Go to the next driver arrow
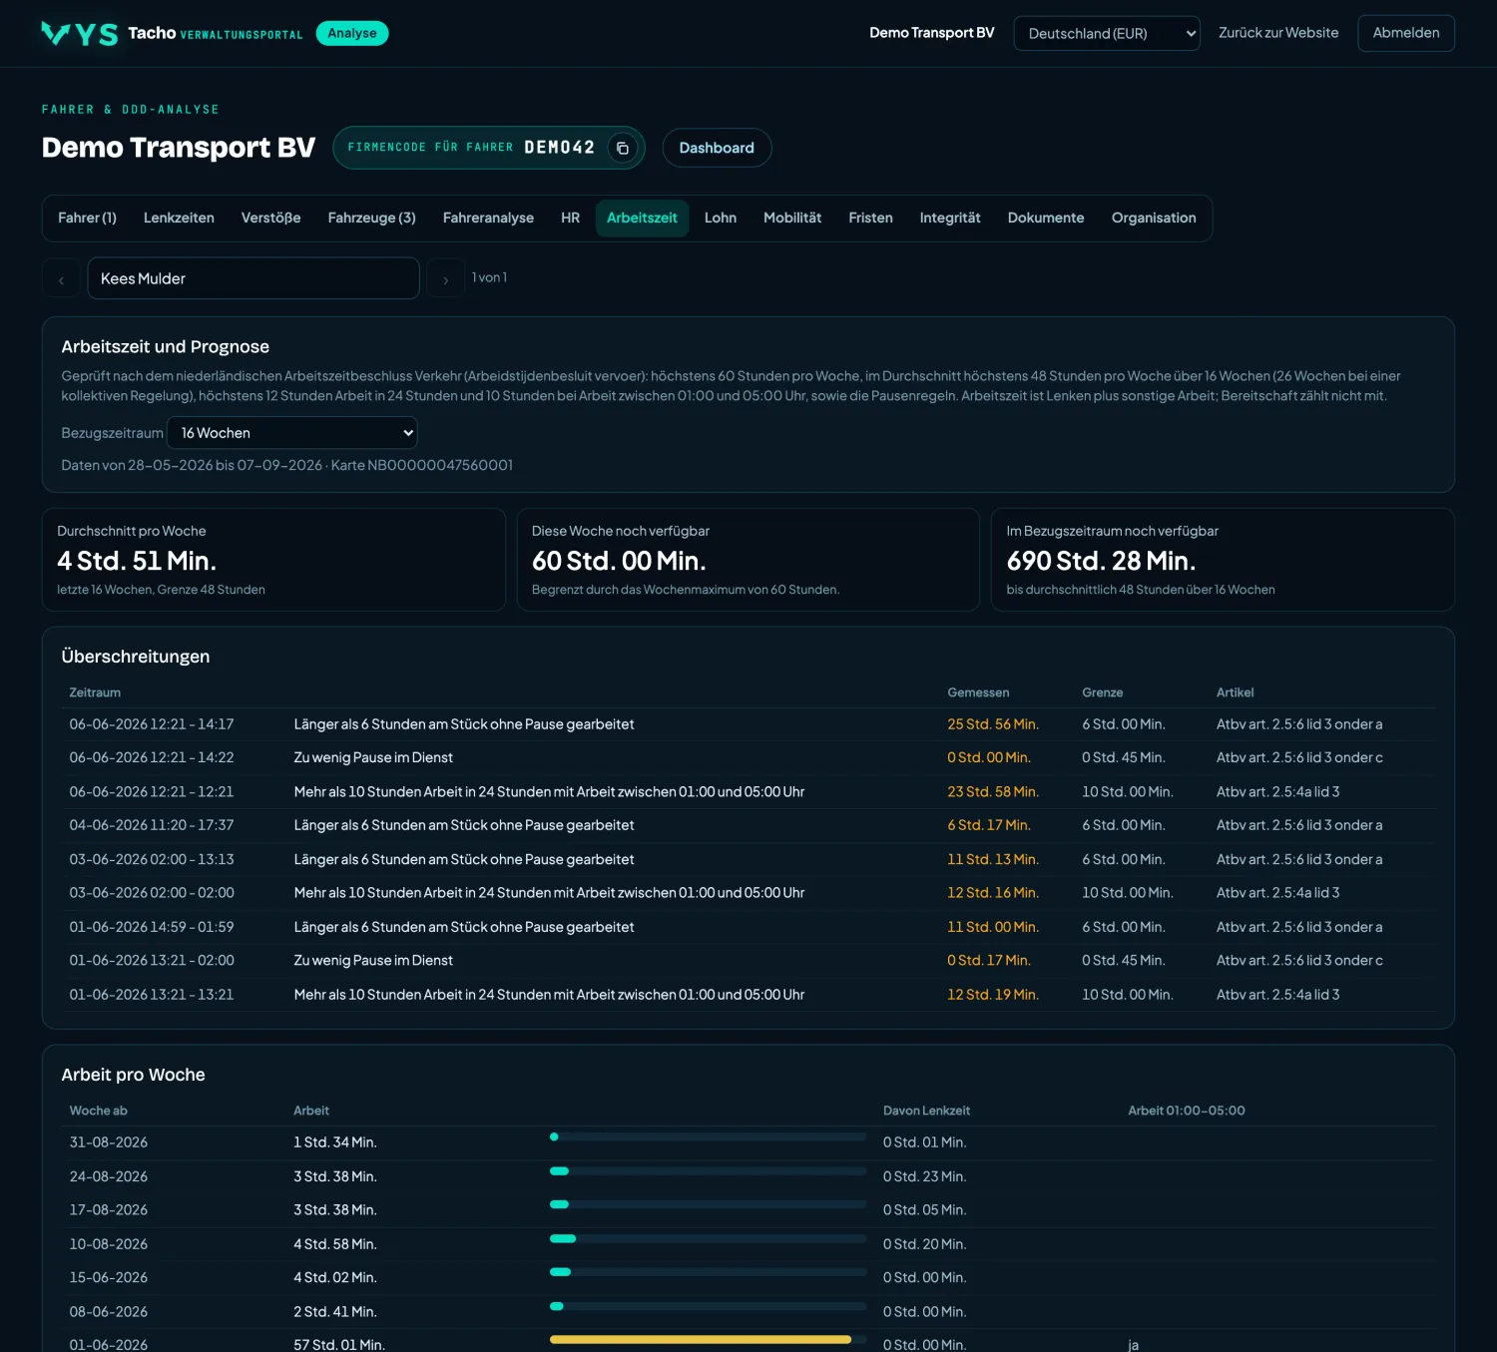 click(445, 279)
